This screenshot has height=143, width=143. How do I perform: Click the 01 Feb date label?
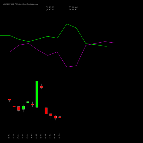click(36, 136)
